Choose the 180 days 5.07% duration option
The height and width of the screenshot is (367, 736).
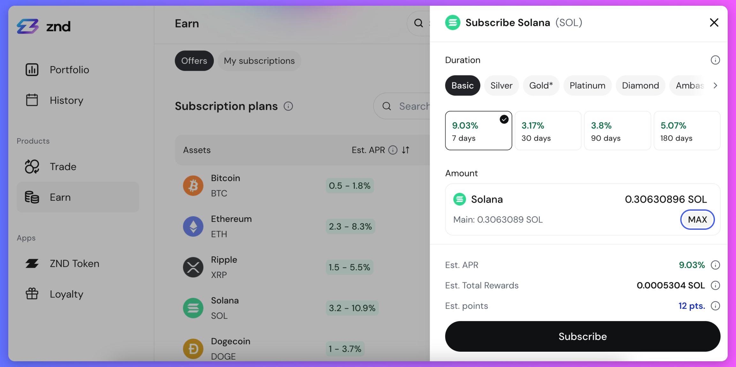click(x=687, y=131)
